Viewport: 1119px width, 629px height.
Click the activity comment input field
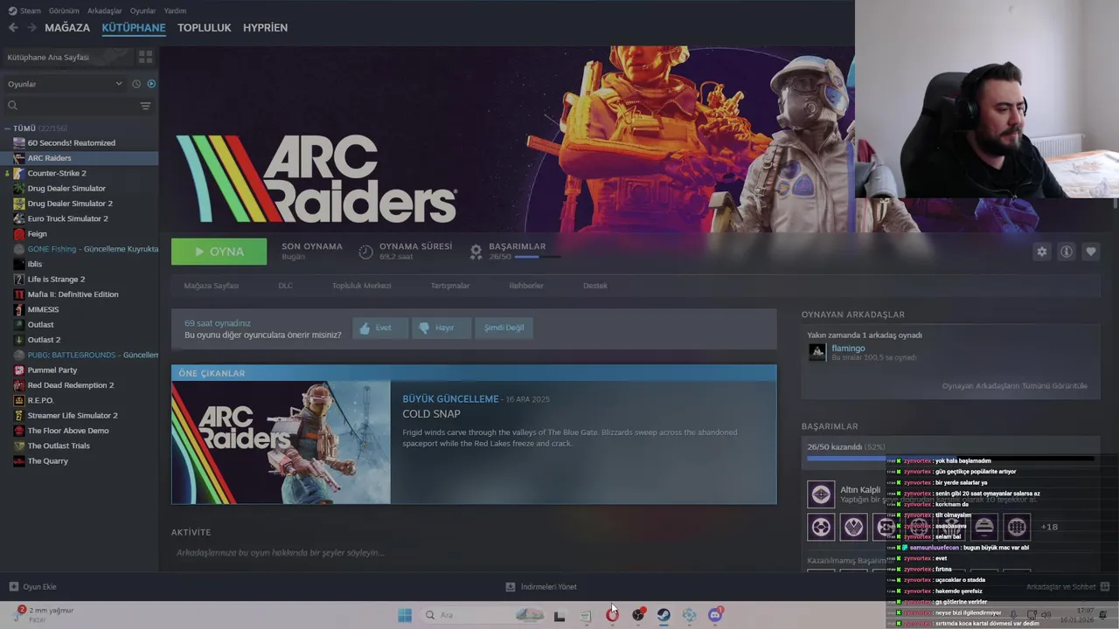click(472, 553)
